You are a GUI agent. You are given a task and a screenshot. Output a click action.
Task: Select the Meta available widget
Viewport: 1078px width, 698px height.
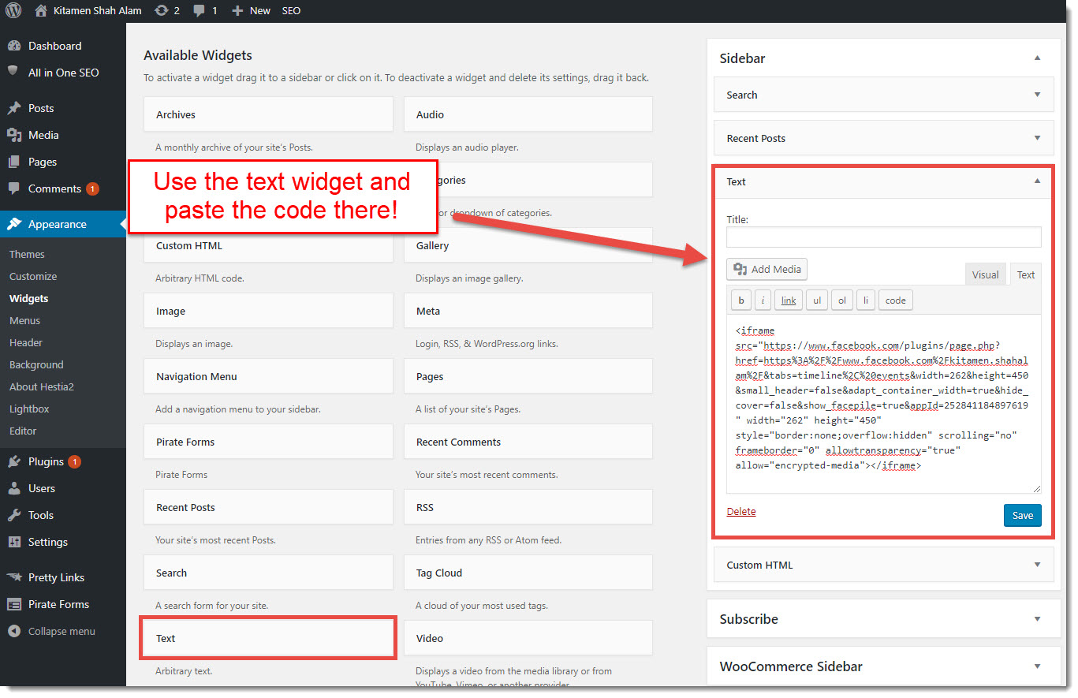[x=528, y=311]
